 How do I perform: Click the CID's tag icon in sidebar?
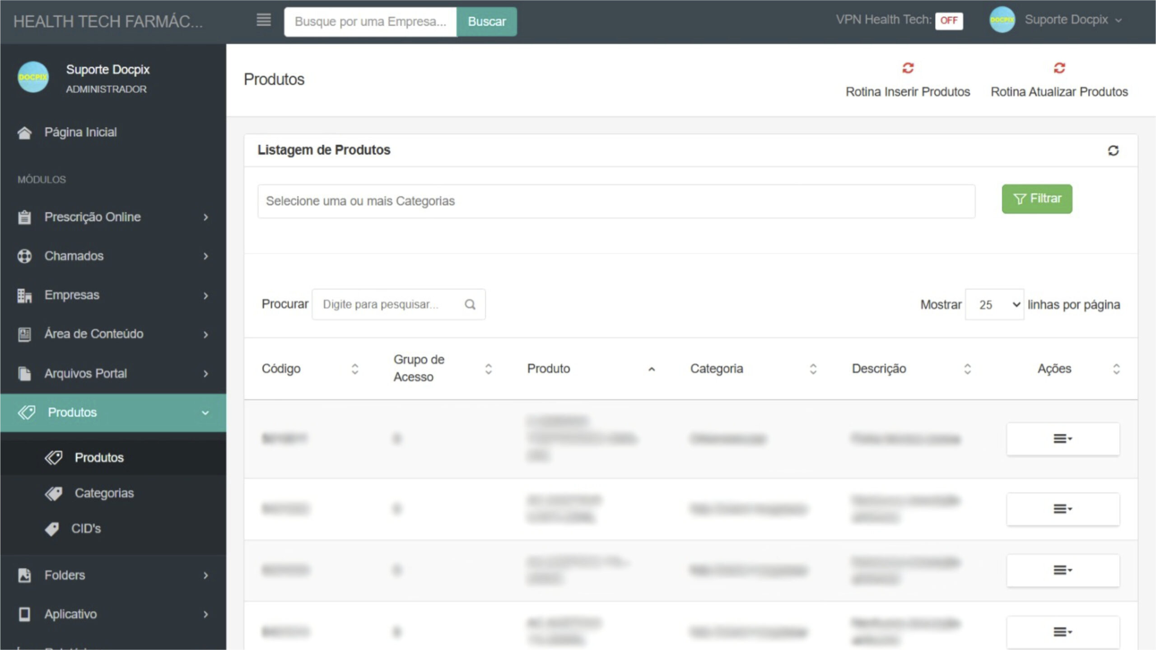pos(52,529)
